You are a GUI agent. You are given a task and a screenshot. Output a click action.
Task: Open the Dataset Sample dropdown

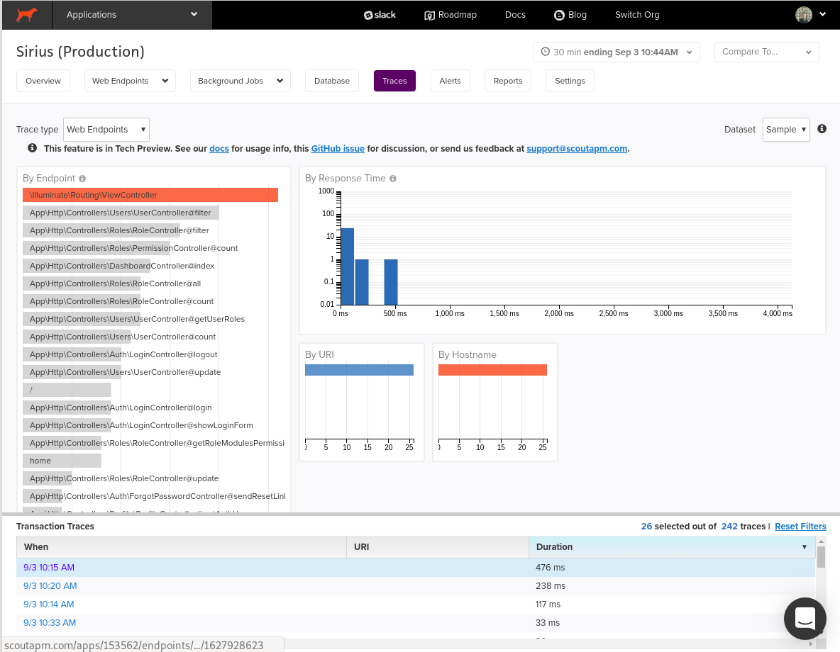(786, 130)
